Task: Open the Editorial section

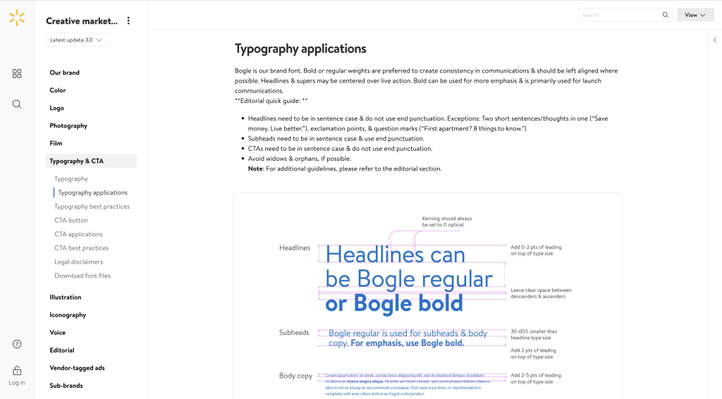Action: coord(62,350)
